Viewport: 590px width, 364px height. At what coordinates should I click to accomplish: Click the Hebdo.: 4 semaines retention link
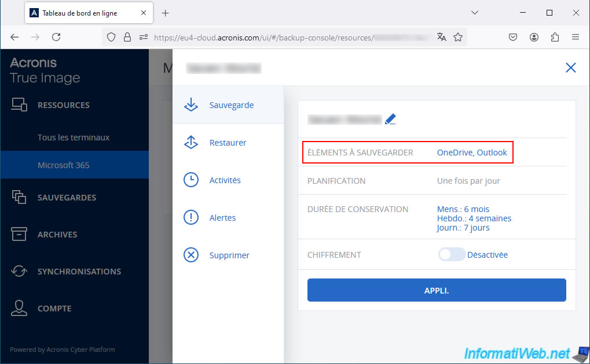pyautogui.click(x=474, y=218)
